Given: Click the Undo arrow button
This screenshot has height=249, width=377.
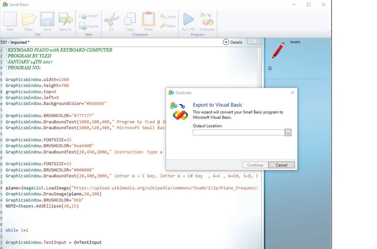Looking at the screenshot, I should [x=168, y=16].
